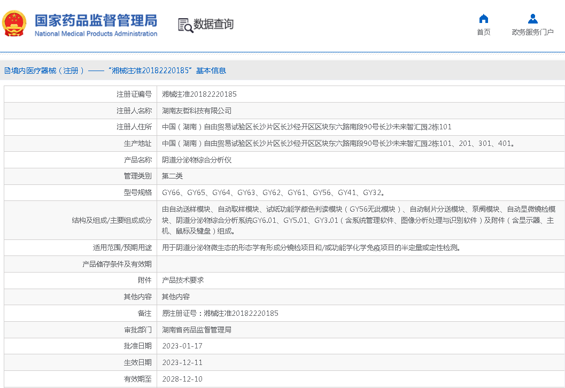Image resolution: width=565 pixels, height=388 pixels.
Task: Click the 审批部门 row label
Action: [x=138, y=330]
